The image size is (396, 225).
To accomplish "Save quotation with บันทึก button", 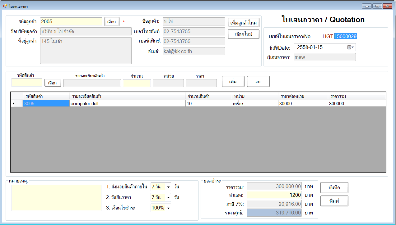I will pos(334,188).
